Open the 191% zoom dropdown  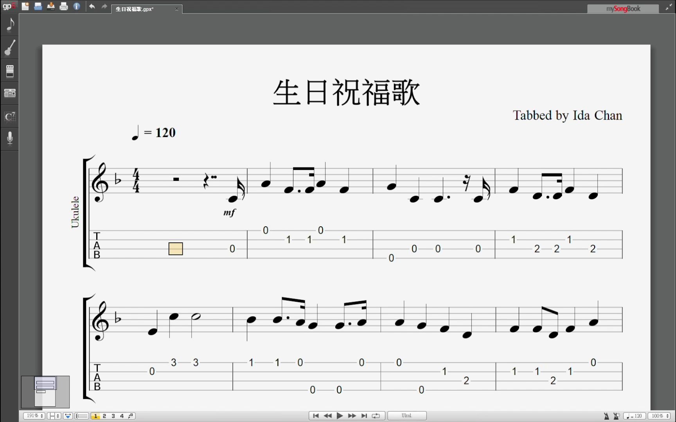(x=34, y=416)
